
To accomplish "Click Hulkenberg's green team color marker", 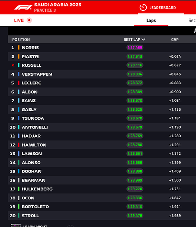I will click(x=19, y=189).
